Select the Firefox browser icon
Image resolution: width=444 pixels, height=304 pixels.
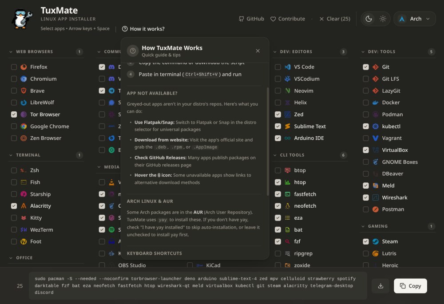click(24, 67)
